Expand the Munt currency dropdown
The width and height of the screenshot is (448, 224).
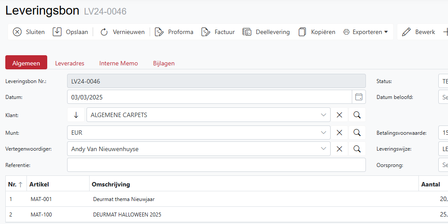(x=324, y=133)
